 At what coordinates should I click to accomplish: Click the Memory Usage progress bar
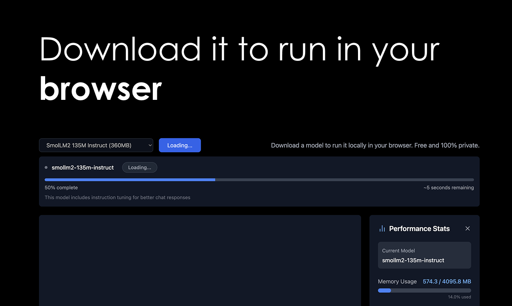click(x=425, y=290)
